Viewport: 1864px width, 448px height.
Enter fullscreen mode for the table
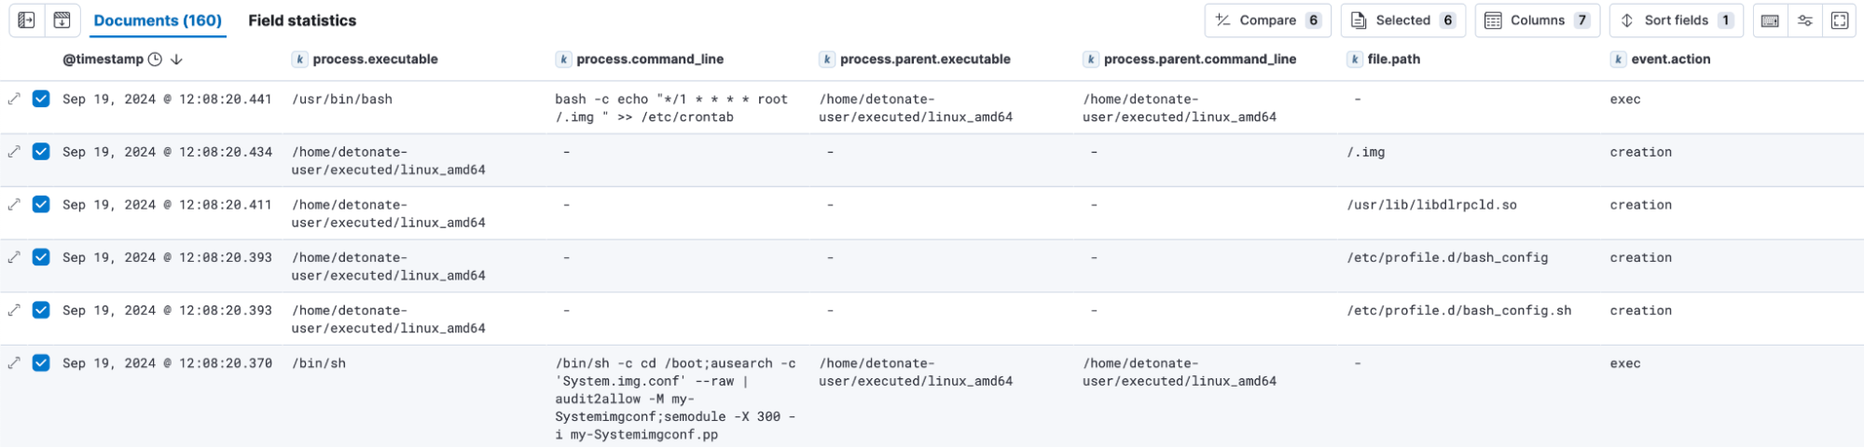tap(1840, 20)
